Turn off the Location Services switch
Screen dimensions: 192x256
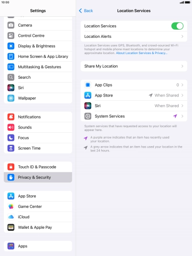[x=177, y=26]
